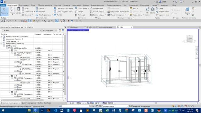
Task: Open the Вид ribbon tab
Action: pos(125,5)
